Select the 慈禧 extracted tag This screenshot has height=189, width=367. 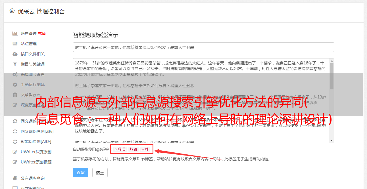[x=134, y=149]
